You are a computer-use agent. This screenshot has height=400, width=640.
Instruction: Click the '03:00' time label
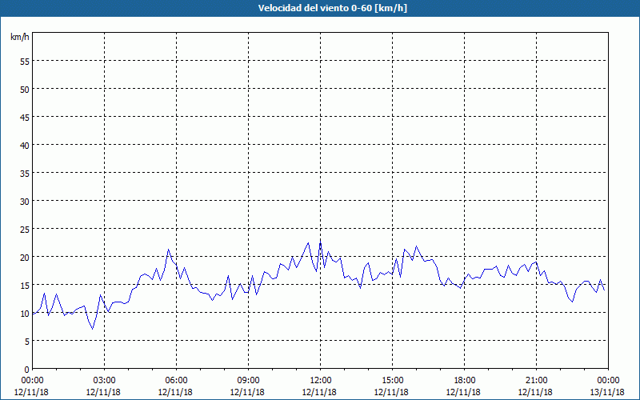click(x=105, y=381)
